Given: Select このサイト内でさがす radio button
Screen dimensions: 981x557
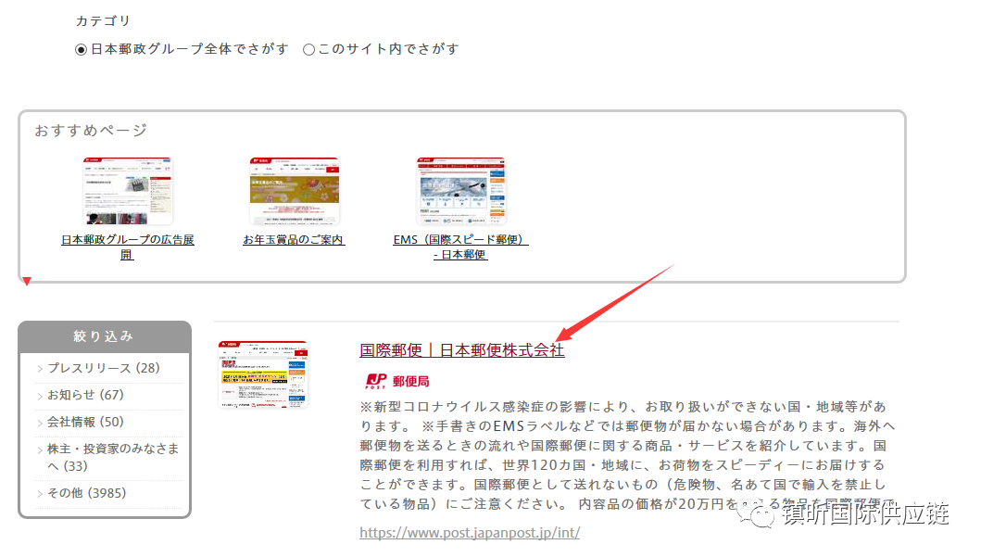Looking at the screenshot, I should (308, 49).
